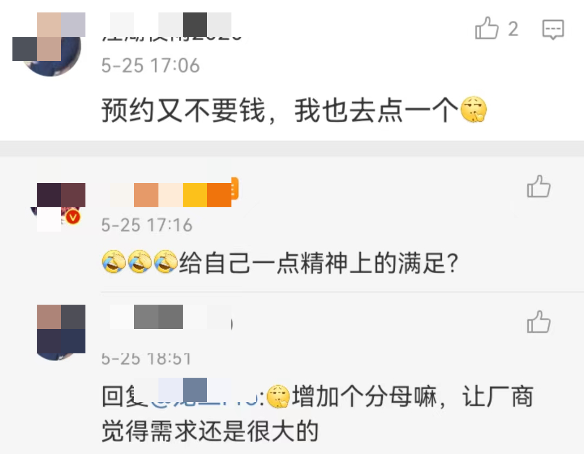Viewport: 584px width, 454px height.
Task: Tap the orange membership badge beside the username
Action: (x=234, y=189)
